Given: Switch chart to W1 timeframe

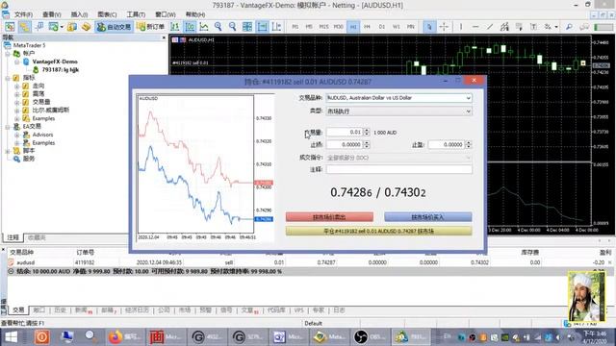Looking at the screenshot, I should [396, 27].
